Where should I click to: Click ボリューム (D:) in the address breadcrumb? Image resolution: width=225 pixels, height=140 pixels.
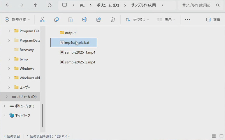(108, 5)
